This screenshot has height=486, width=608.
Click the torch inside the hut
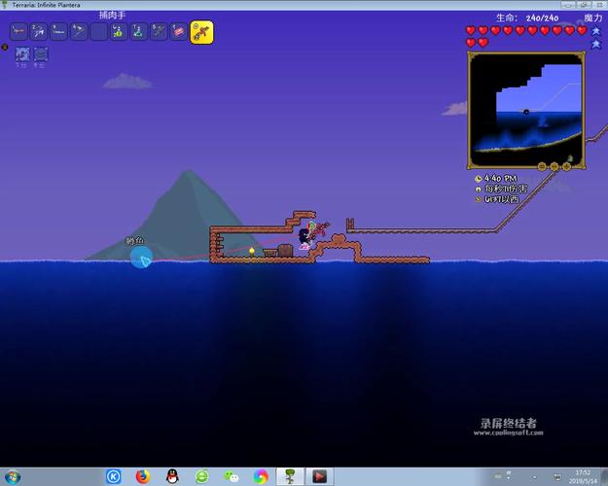(x=252, y=252)
